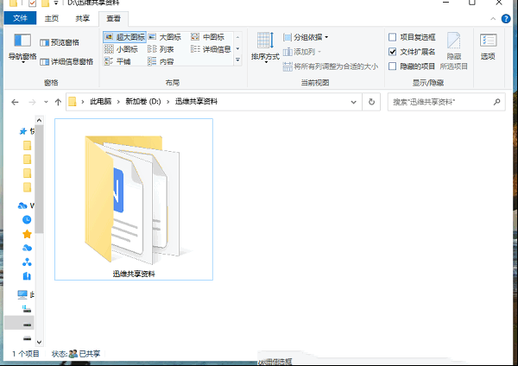Click the orange star favorites icon
518x366 pixels.
(x=27, y=234)
